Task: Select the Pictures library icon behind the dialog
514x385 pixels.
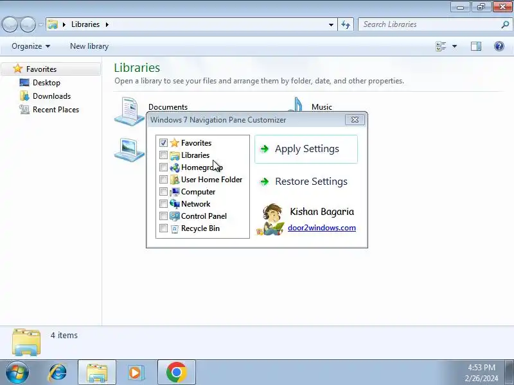Action: [129, 150]
